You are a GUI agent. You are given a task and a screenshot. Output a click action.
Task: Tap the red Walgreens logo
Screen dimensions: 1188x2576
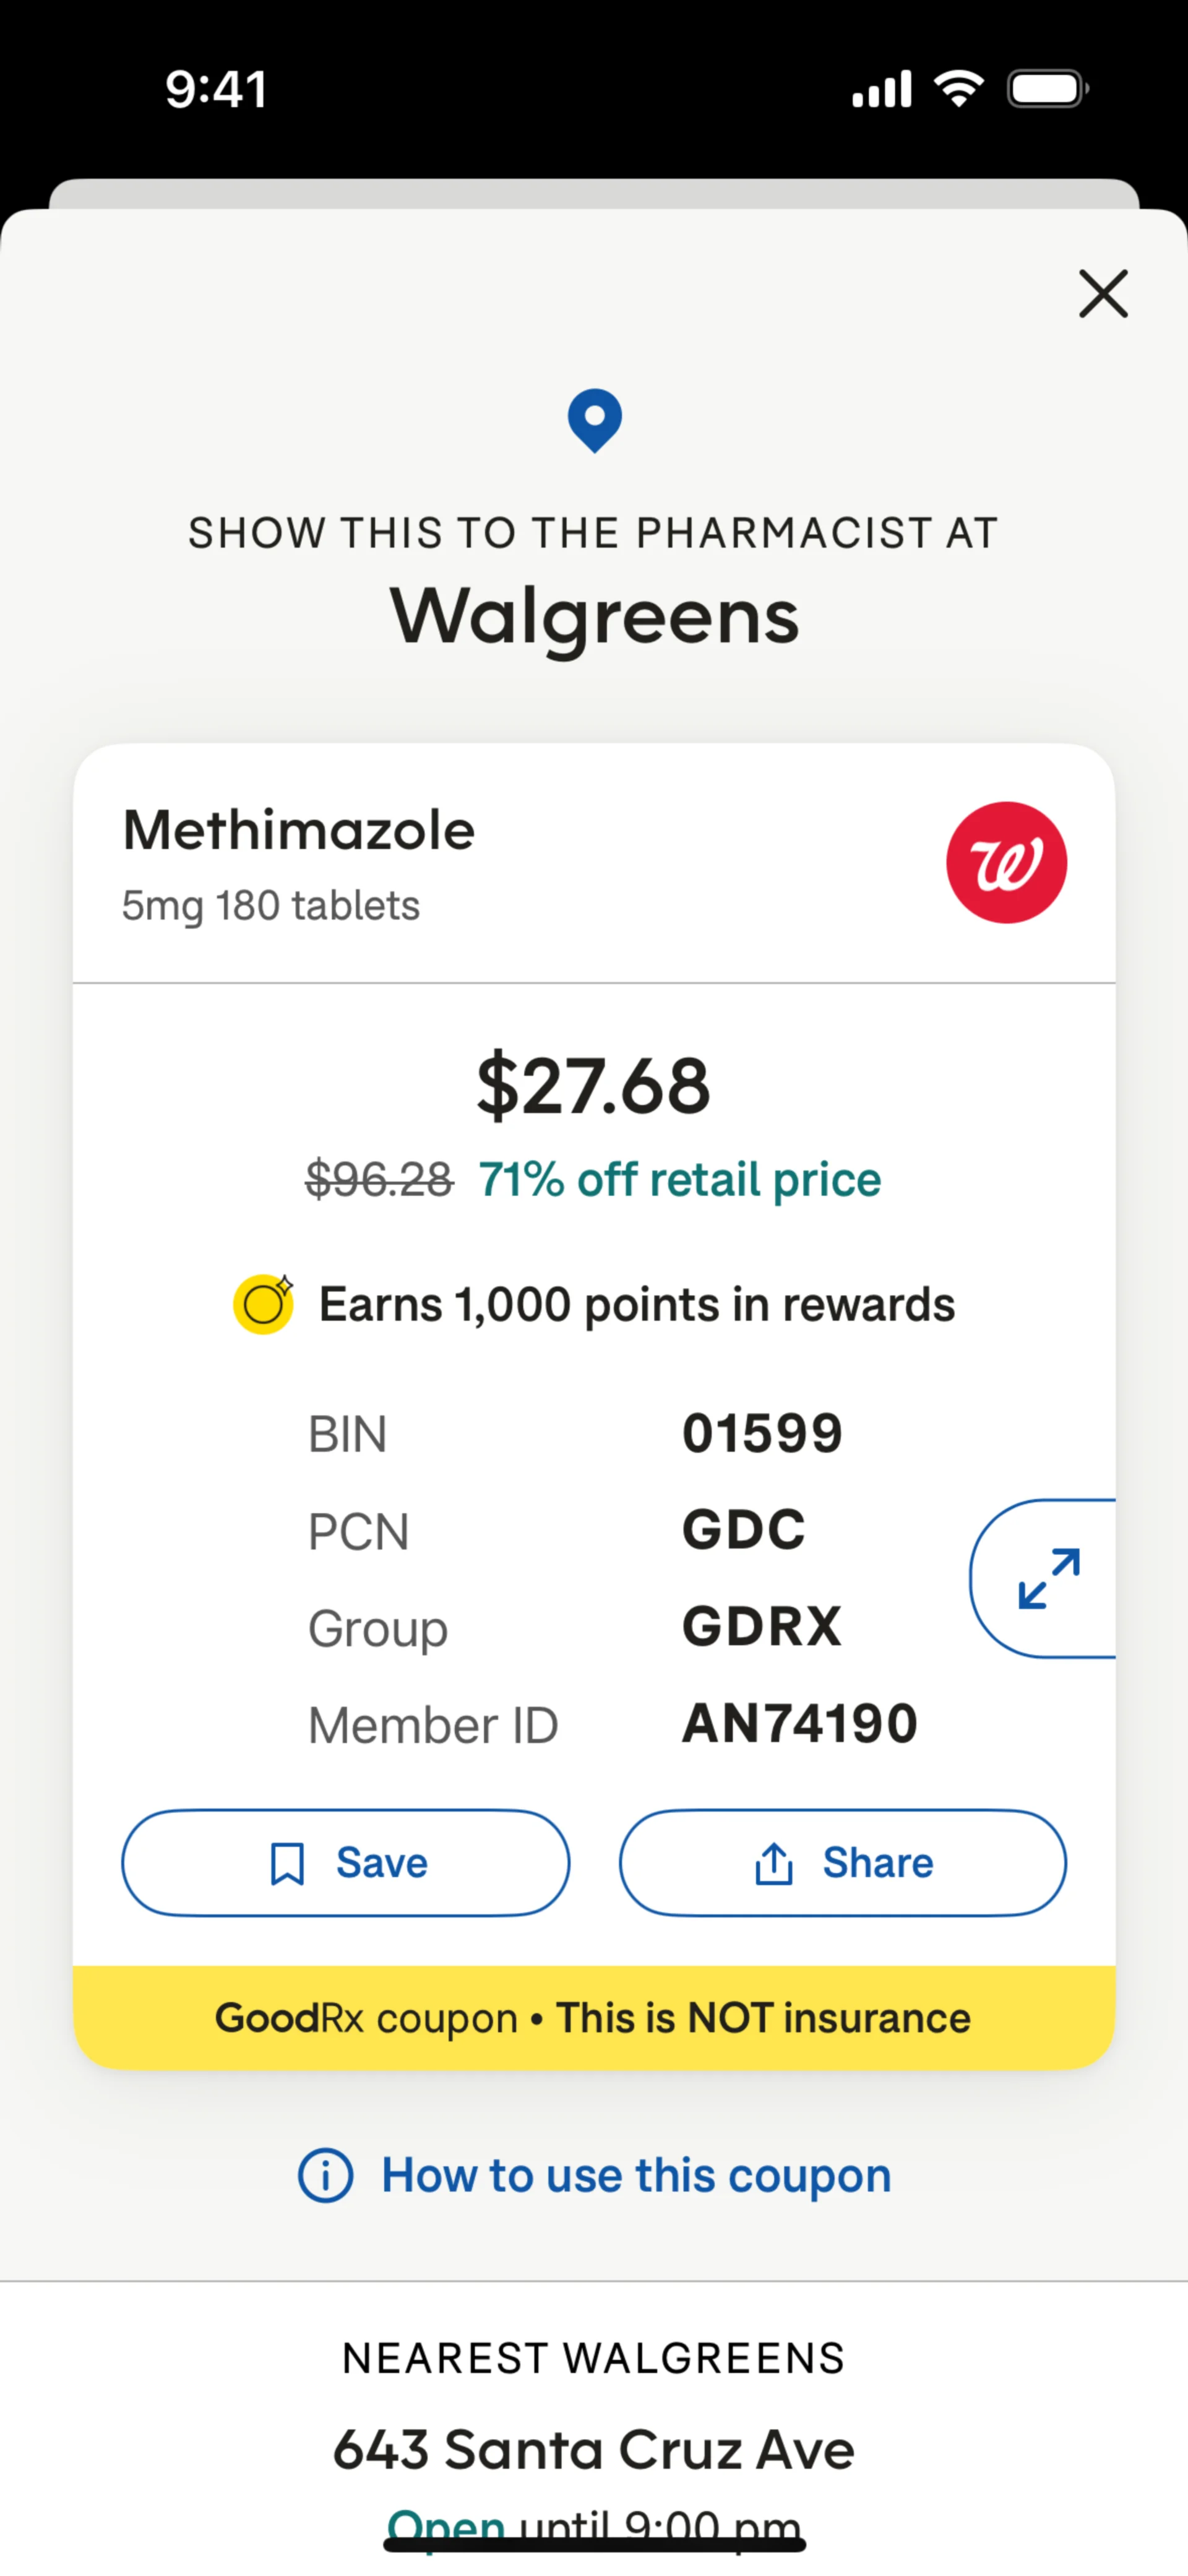coord(1006,862)
